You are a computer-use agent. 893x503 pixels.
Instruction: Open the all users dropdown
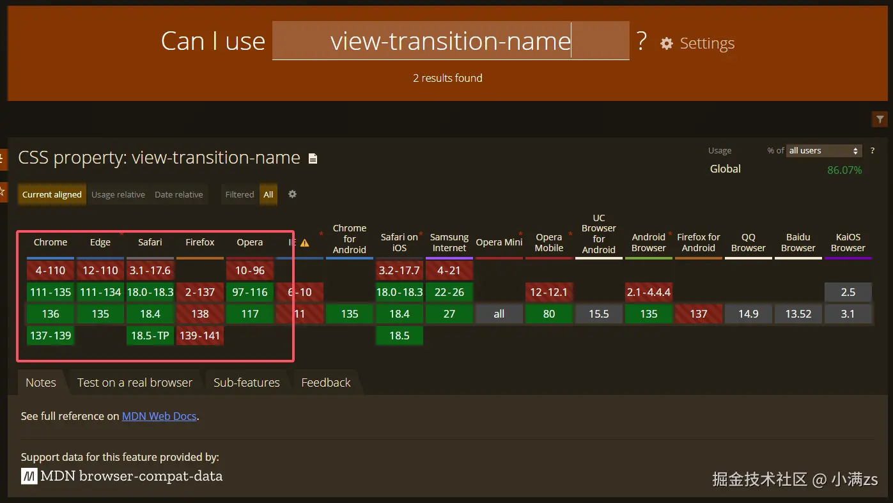pos(824,151)
